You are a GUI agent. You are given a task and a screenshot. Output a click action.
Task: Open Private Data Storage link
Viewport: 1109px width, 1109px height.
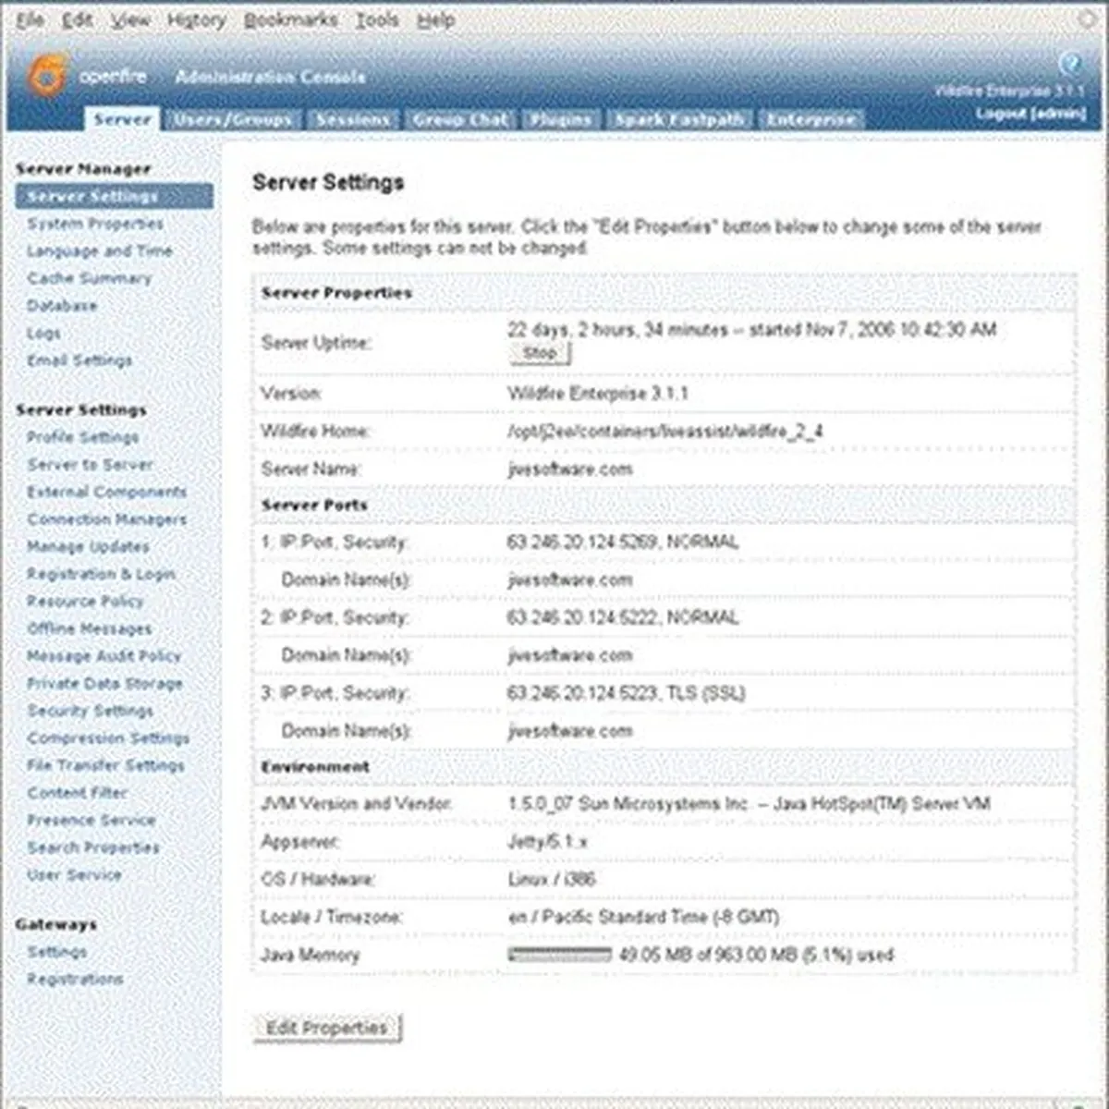click(104, 683)
